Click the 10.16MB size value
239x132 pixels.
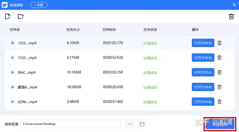[x=74, y=72]
